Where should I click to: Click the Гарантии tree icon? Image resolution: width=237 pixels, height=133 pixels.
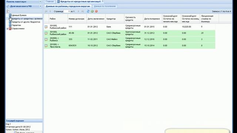click(x=10, y=25)
